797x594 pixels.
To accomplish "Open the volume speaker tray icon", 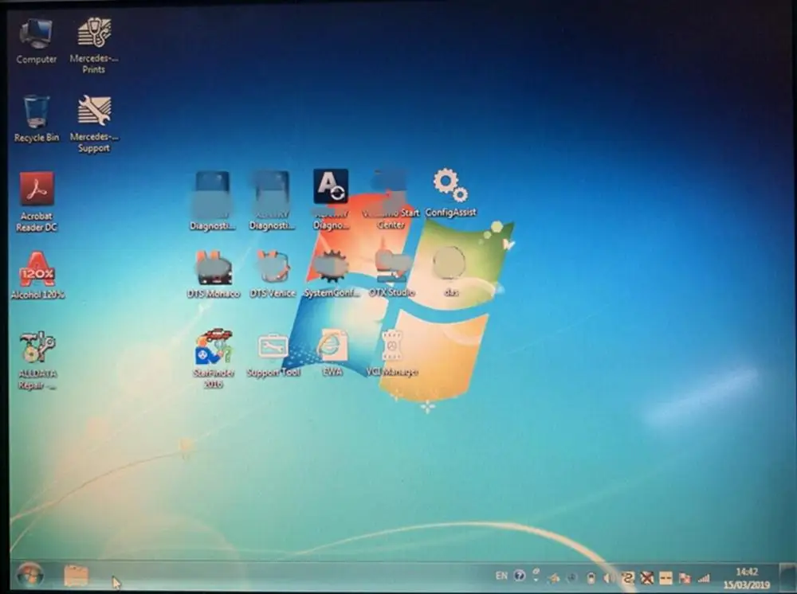I will pyautogui.click(x=608, y=578).
